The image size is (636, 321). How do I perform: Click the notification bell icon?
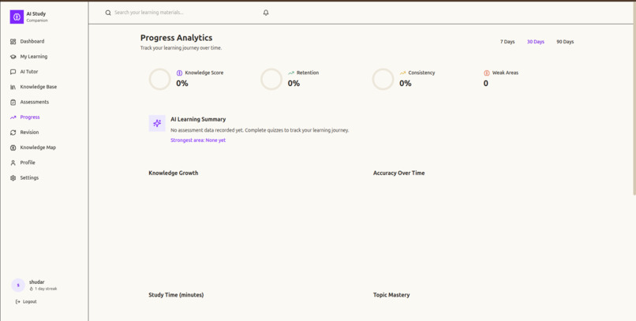click(x=266, y=13)
